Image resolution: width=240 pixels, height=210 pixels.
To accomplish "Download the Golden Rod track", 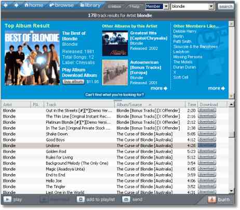I will click(x=207, y=151).
